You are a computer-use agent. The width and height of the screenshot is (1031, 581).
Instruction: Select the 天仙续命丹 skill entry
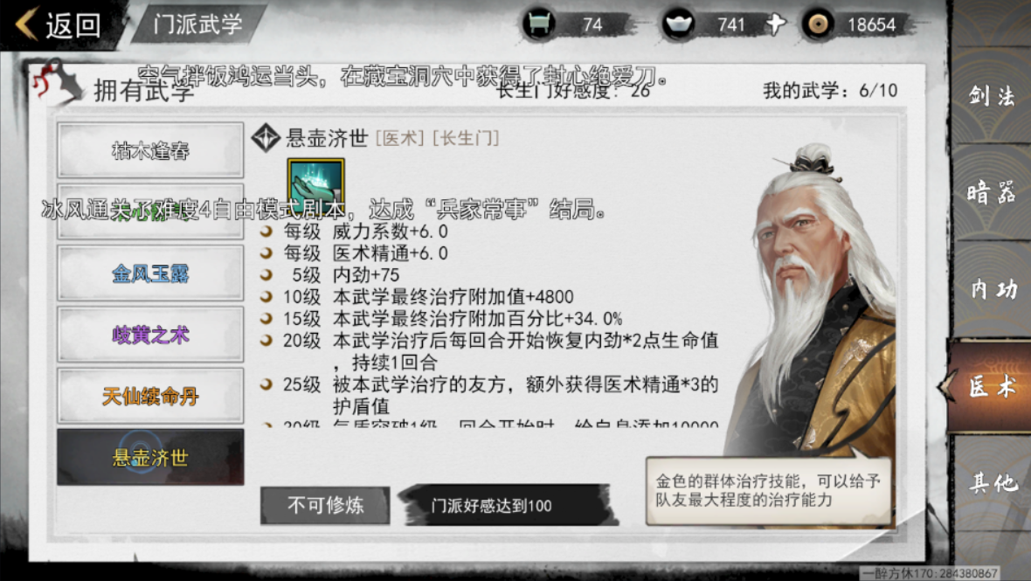(x=150, y=396)
